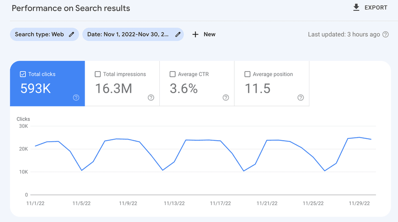Select the 3.6% CTR value
The width and height of the screenshot is (398, 222).
click(184, 89)
